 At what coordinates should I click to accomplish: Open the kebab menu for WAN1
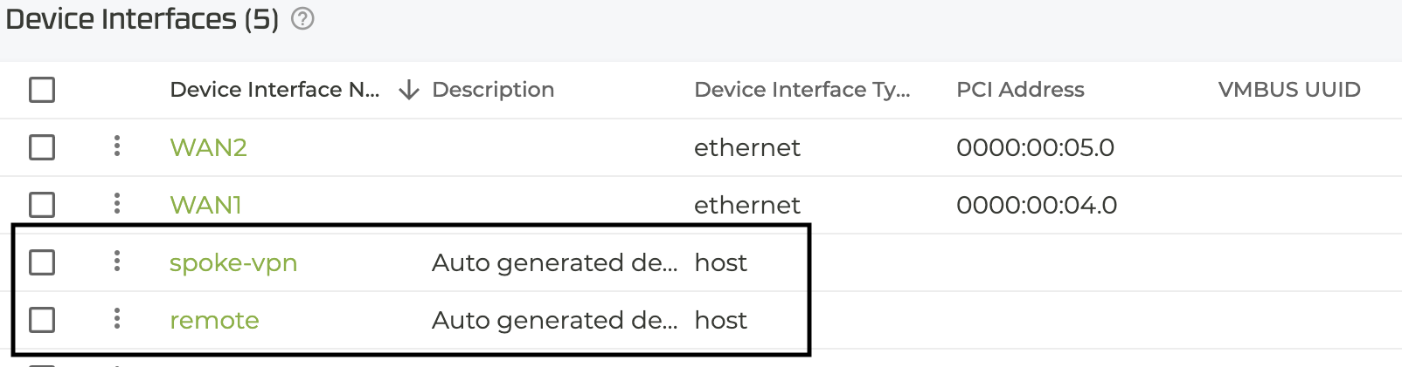(117, 204)
